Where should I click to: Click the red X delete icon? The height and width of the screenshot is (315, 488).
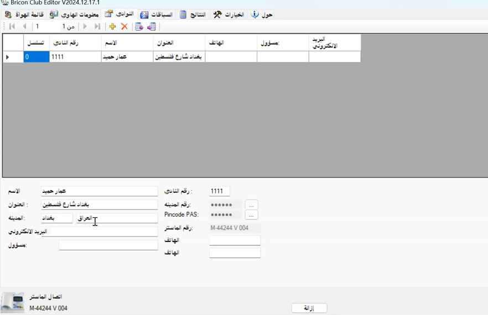coord(124,27)
